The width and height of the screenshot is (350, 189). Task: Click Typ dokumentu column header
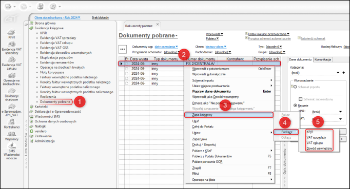click(x=166, y=59)
